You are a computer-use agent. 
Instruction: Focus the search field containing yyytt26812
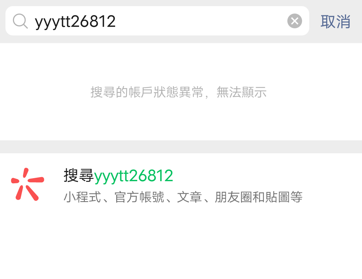pos(157,21)
